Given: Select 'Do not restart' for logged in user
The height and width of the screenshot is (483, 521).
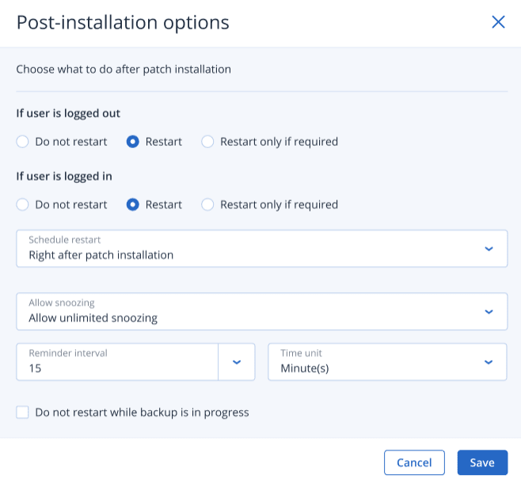Looking at the screenshot, I should click(23, 204).
